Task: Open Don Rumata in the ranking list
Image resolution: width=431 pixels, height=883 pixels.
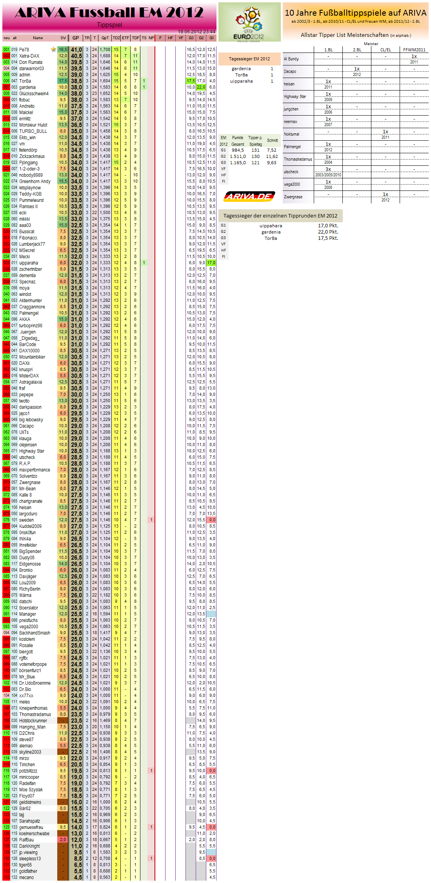Action: click(x=31, y=62)
